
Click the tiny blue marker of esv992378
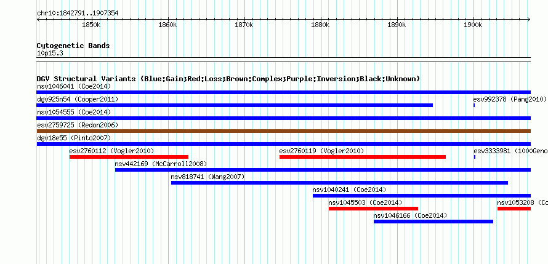[474, 105]
